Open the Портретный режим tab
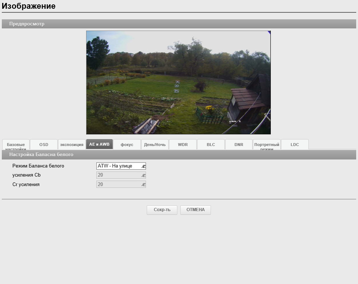The height and width of the screenshot is (284, 358). [267, 145]
